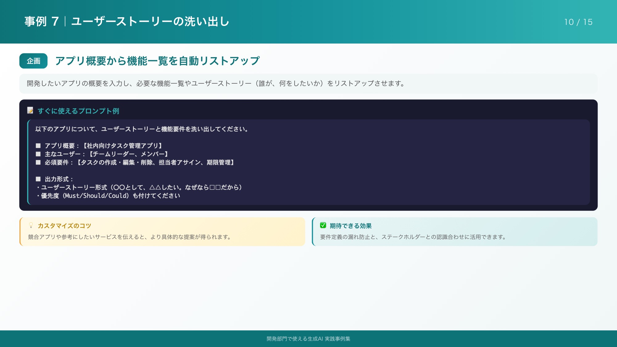Click the footer text 開発部門で使える生成AI 実践事例集

click(x=308, y=339)
